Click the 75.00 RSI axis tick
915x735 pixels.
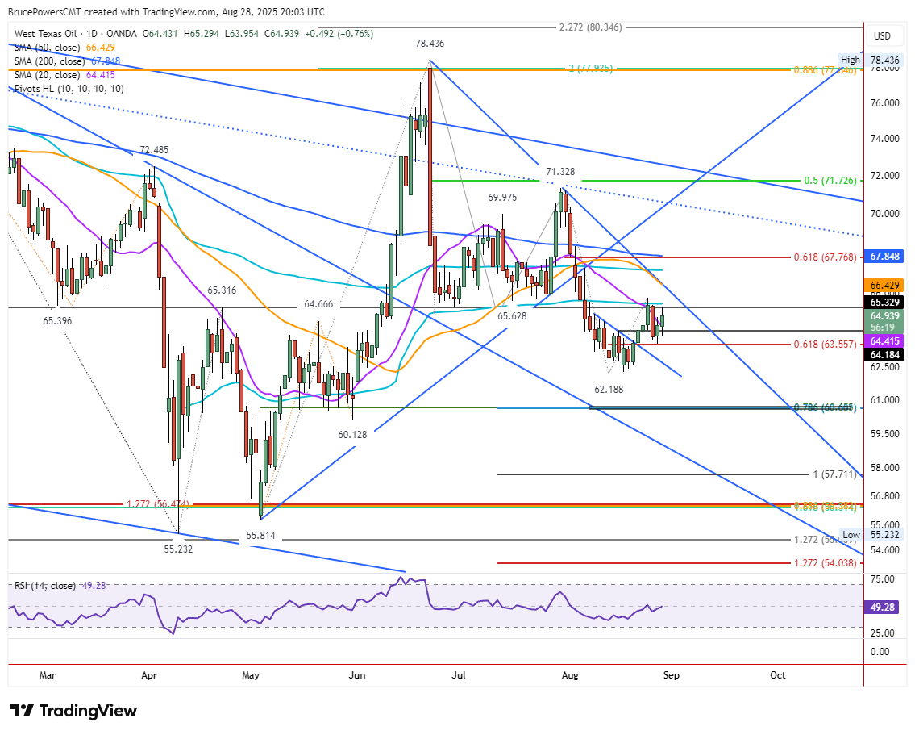point(882,579)
